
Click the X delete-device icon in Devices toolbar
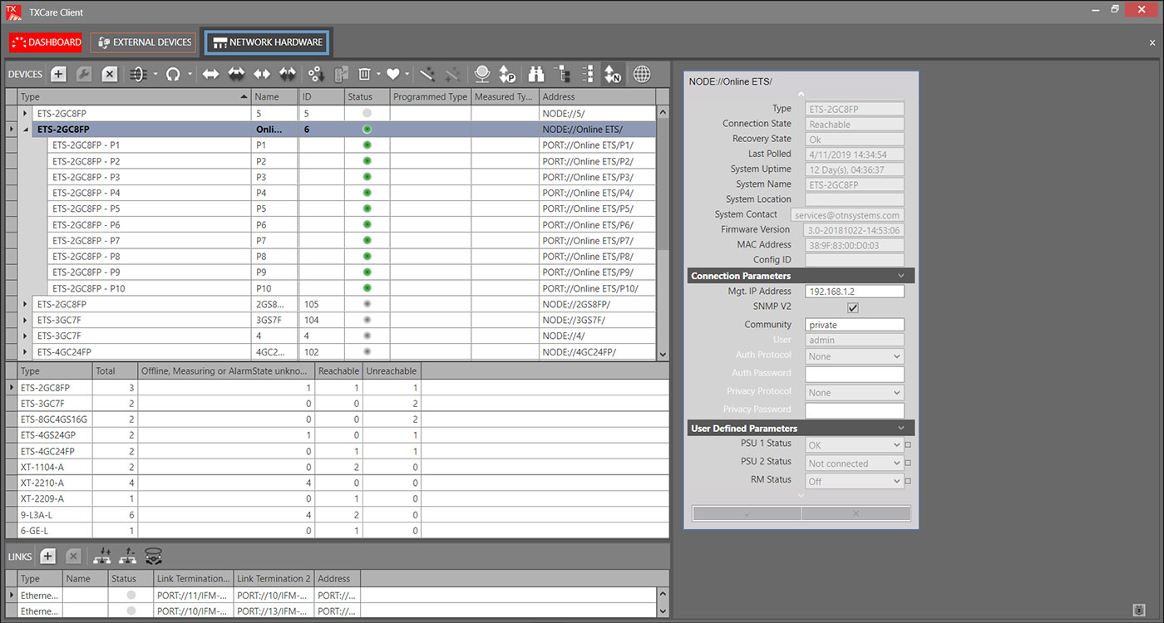(x=109, y=74)
